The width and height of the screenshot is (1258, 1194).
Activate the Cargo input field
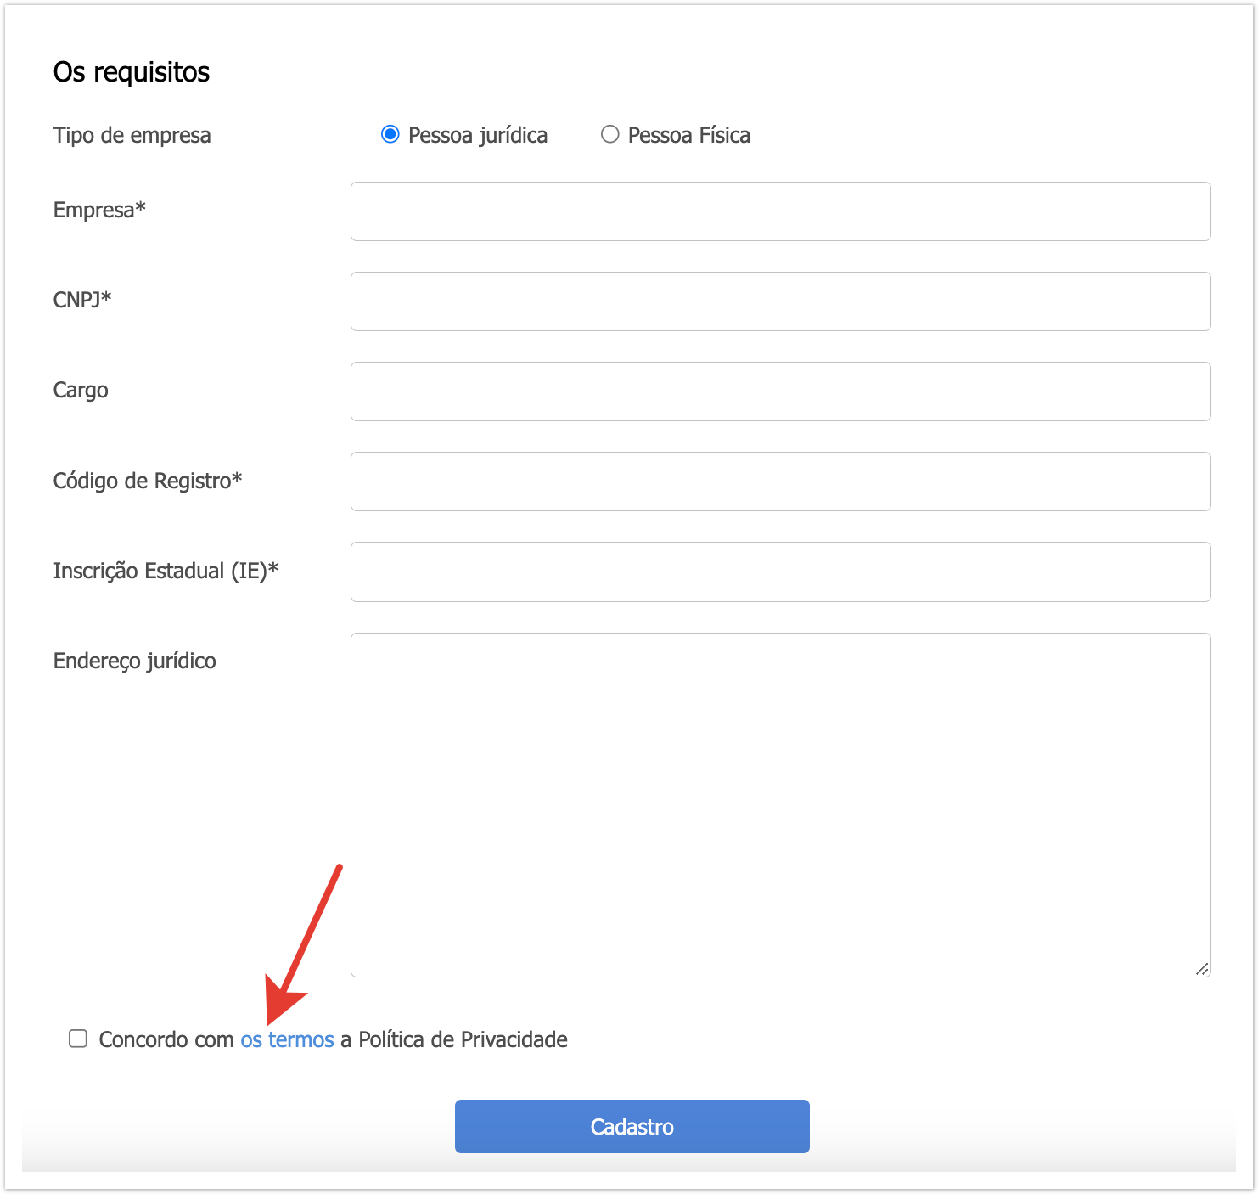coord(780,391)
